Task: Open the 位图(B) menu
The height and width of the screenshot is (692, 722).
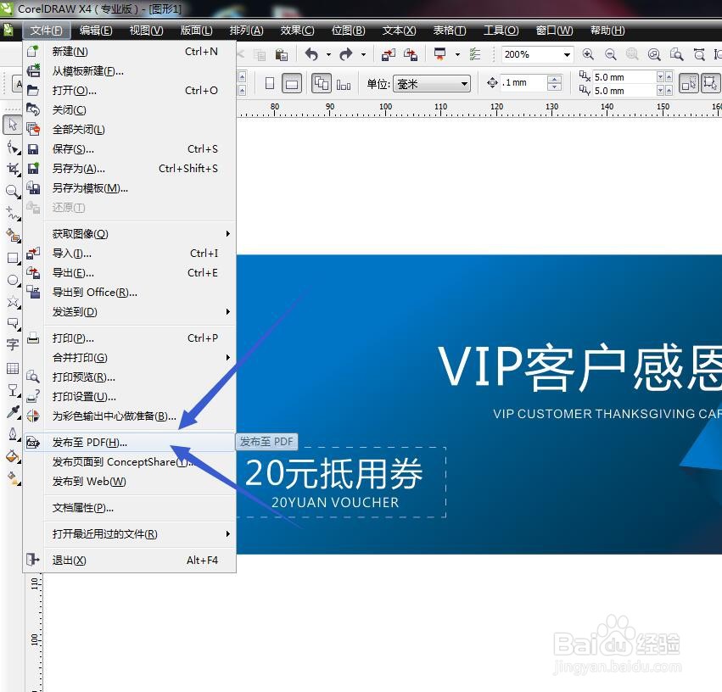Action: tap(348, 31)
